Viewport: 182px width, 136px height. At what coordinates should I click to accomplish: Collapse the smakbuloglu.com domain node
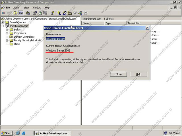click(x=3, y=26)
